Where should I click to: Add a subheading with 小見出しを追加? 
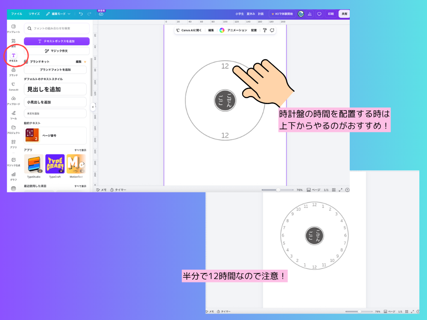pyautogui.click(x=55, y=102)
